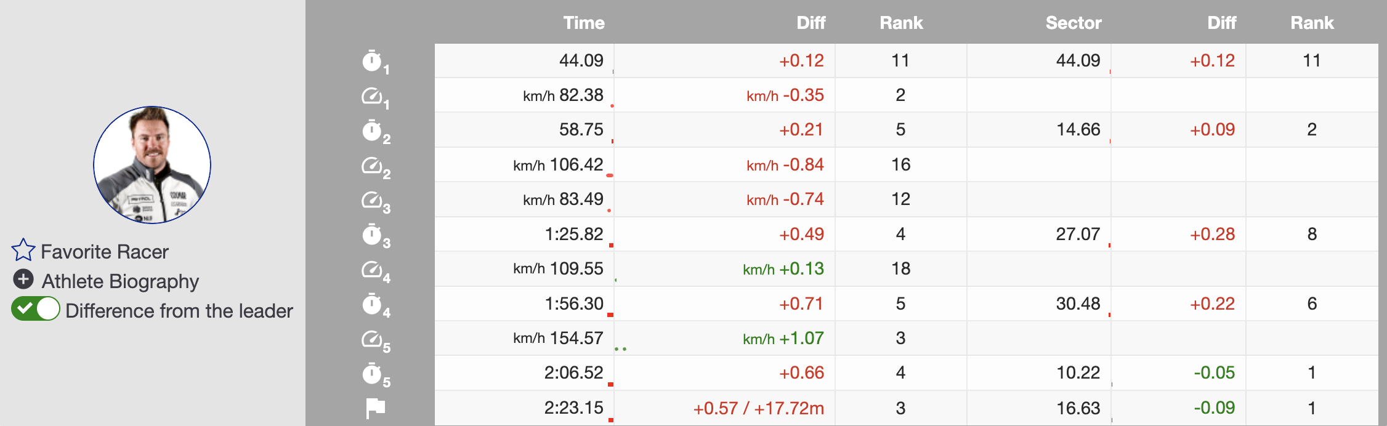Viewport: 1387px width, 426px height.
Task: Expand Athlete Biography with the plus icon
Action: (23, 279)
